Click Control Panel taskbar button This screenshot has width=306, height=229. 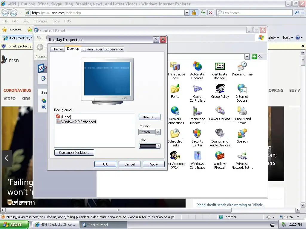pos(103,225)
